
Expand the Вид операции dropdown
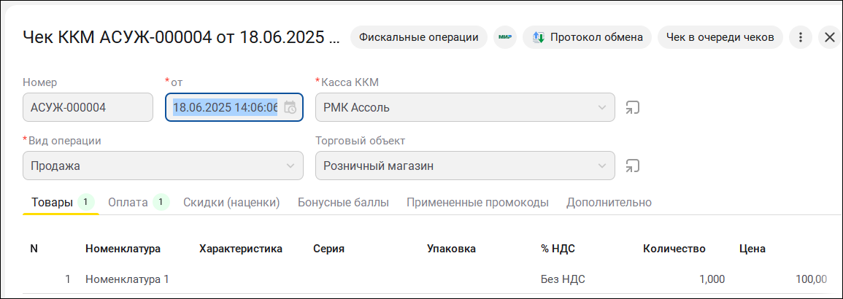[290, 166]
